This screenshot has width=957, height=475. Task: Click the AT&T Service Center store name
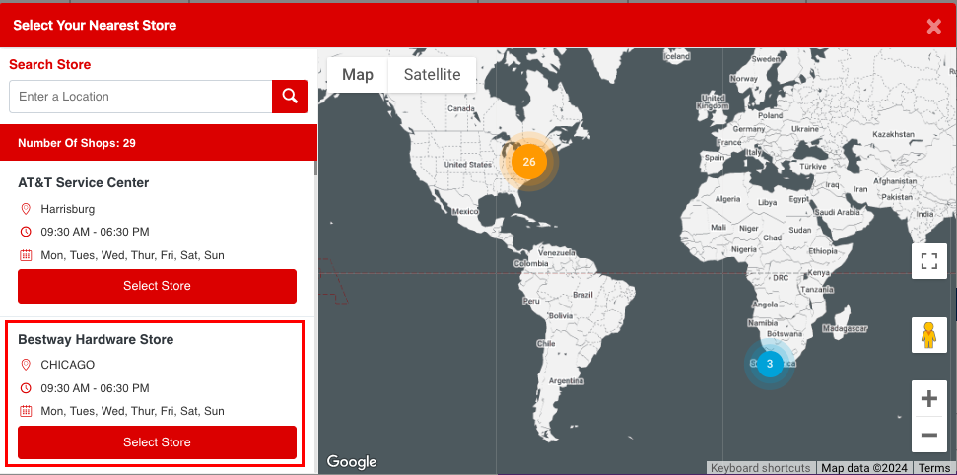84,182
